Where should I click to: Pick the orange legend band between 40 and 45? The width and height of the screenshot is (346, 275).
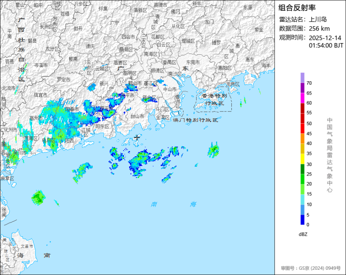302,139
